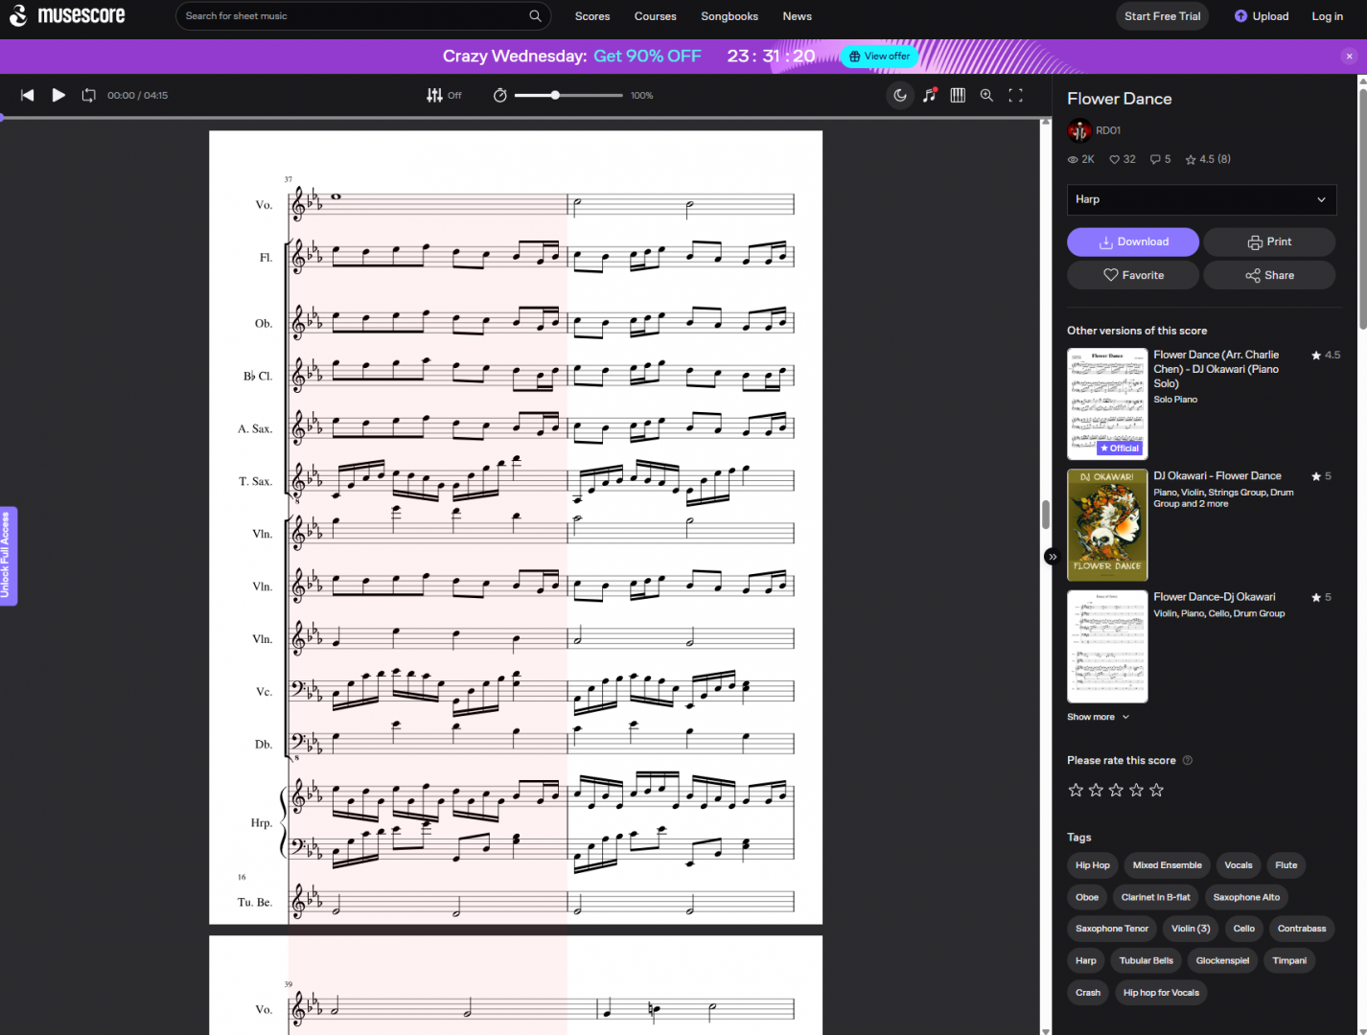
Task: Show the piano keyboard view
Action: pyautogui.click(x=958, y=95)
